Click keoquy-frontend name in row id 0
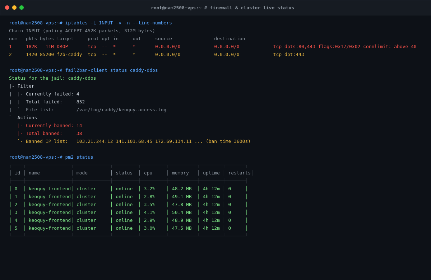 pyautogui.click(x=50, y=189)
